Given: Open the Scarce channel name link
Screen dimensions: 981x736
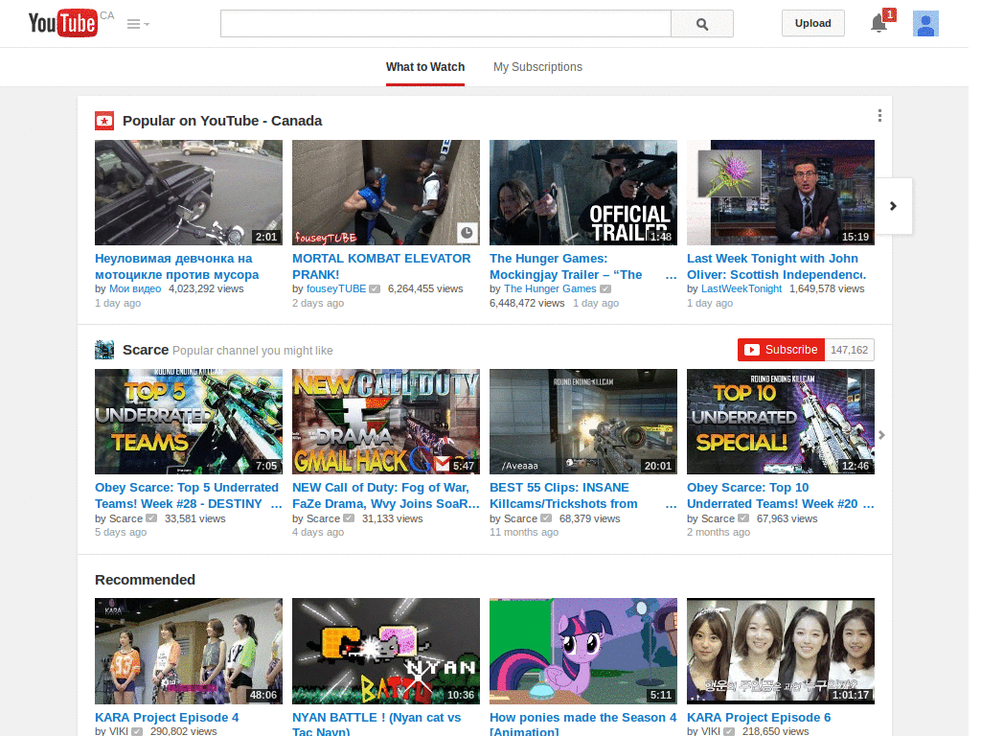Looking at the screenshot, I should (x=146, y=350).
